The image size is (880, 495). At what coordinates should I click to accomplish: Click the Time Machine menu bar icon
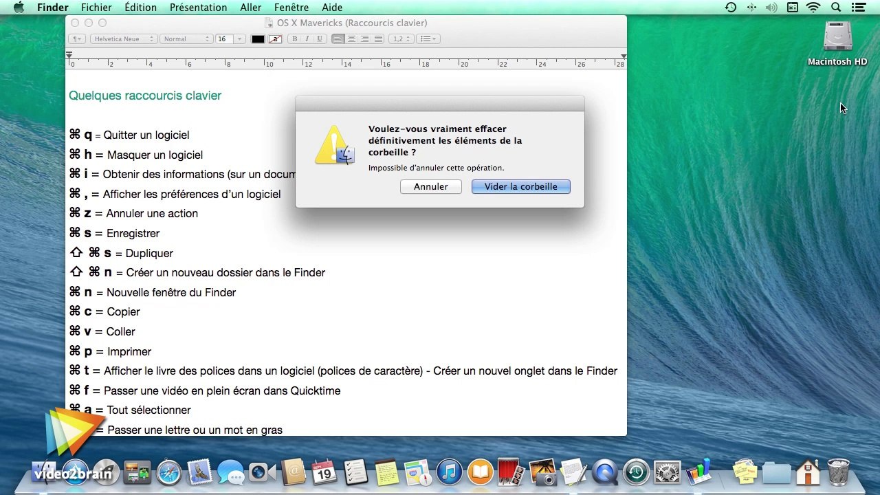click(x=731, y=8)
